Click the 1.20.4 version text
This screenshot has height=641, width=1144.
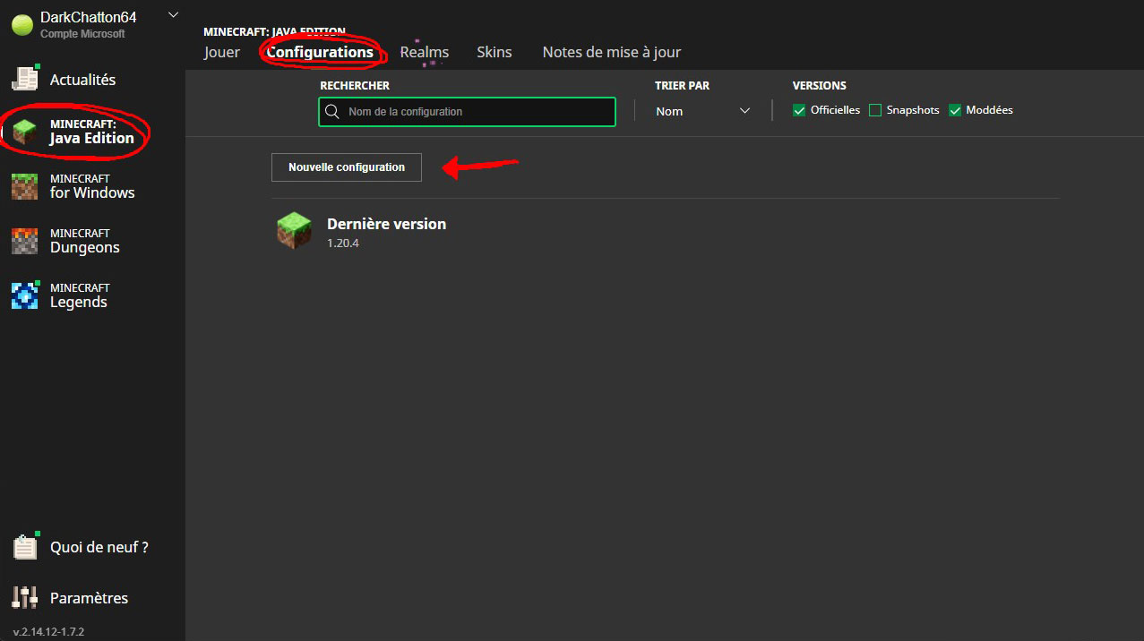click(343, 244)
